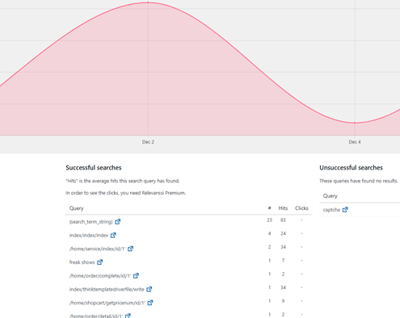Click the # column header
The width and height of the screenshot is (400, 318).
[x=269, y=208]
